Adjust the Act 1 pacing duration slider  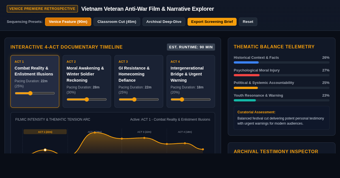tap(35, 93)
